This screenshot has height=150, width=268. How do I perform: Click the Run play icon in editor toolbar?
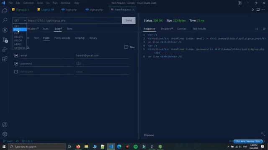pos(253,10)
